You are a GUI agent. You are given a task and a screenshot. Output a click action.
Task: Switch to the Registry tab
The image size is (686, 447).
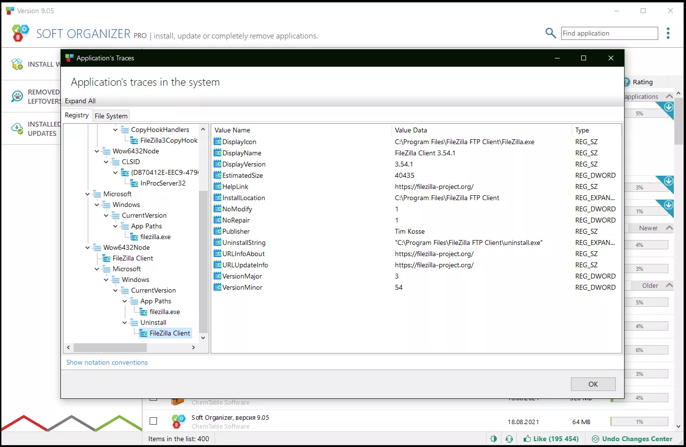pyautogui.click(x=76, y=115)
